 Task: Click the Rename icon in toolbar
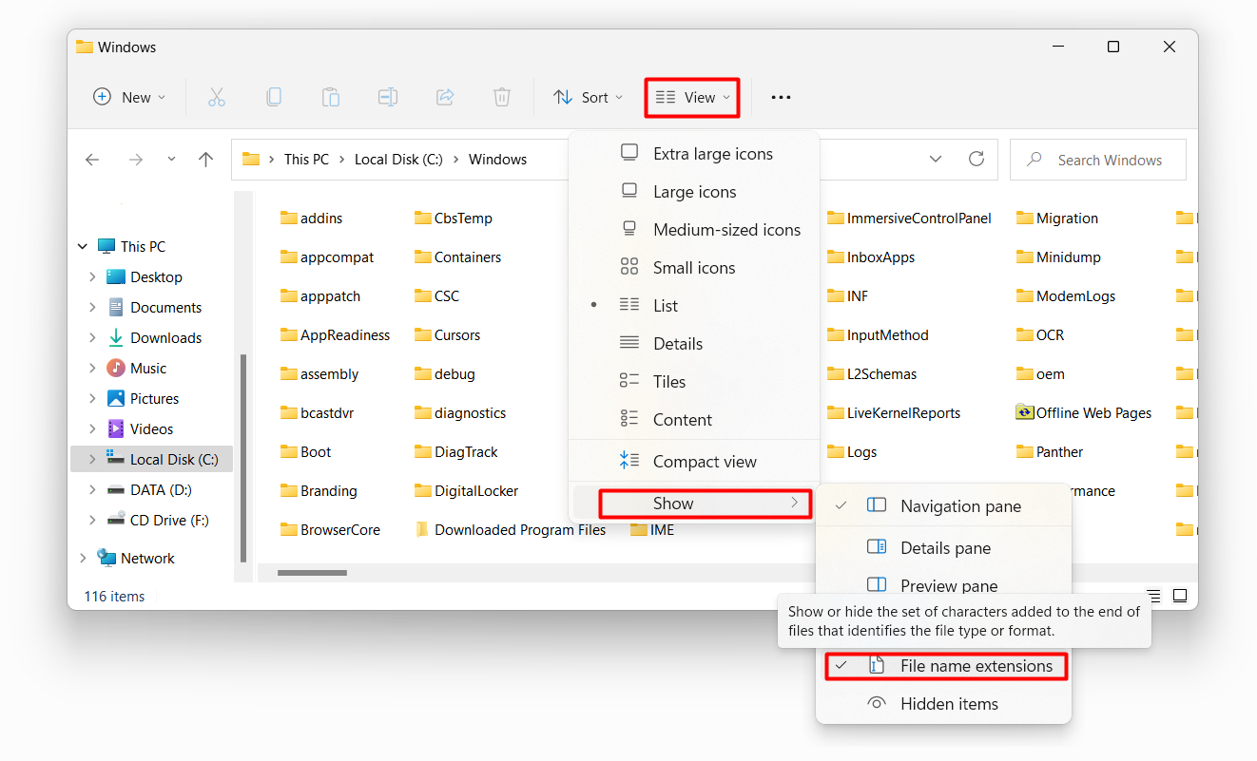point(388,97)
